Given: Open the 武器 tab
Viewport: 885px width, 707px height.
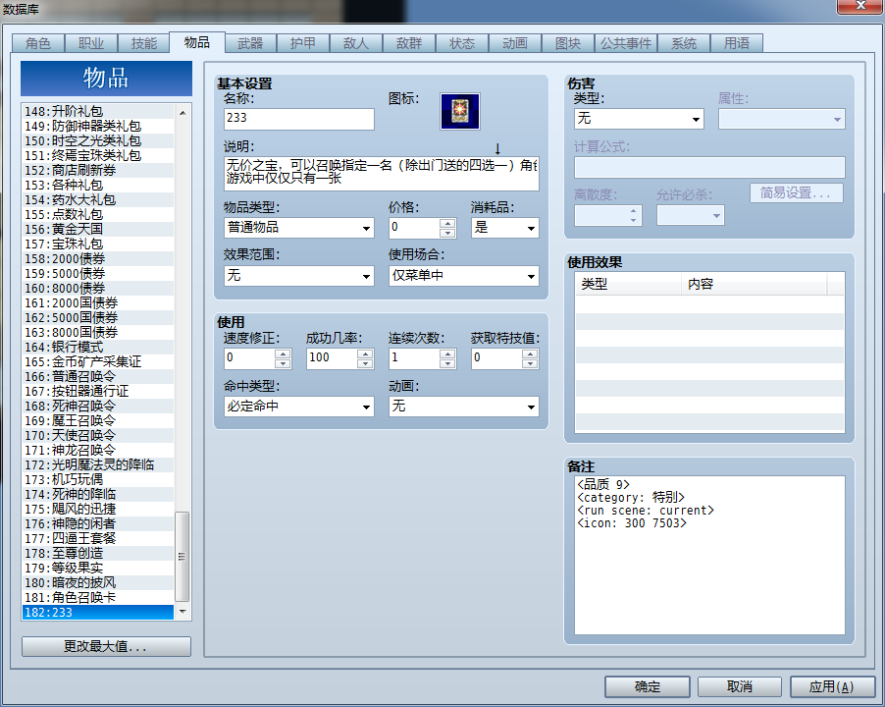Looking at the screenshot, I should (250, 43).
